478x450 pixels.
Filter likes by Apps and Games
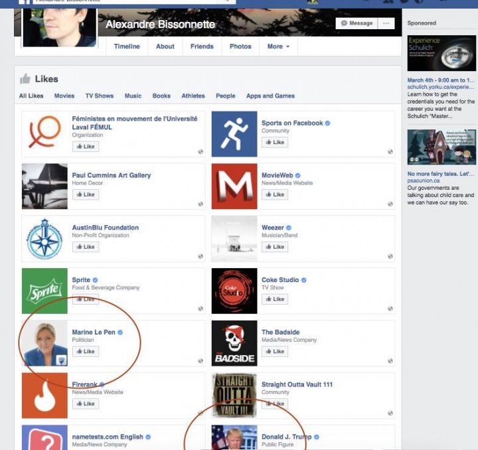[x=270, y=96]
